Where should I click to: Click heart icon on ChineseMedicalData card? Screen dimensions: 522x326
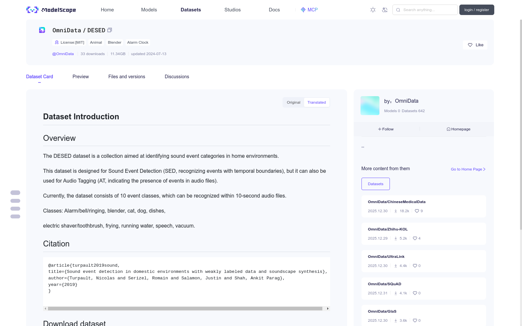tap(417, 211)
